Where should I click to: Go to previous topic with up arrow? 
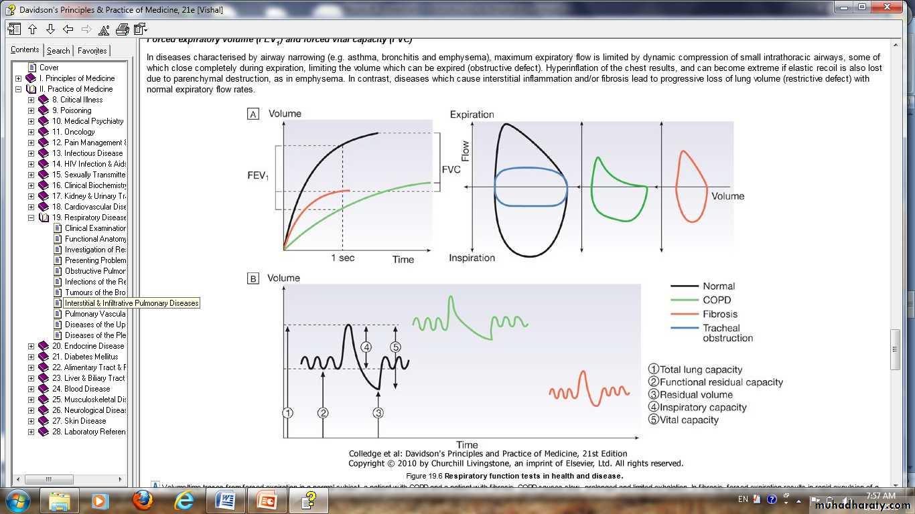click(x=32, y=29)
